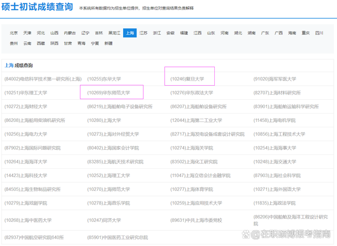Viewport: 337px width, 246px height.
Task: Select the 北京 province tab
Action: coord(14,33)
